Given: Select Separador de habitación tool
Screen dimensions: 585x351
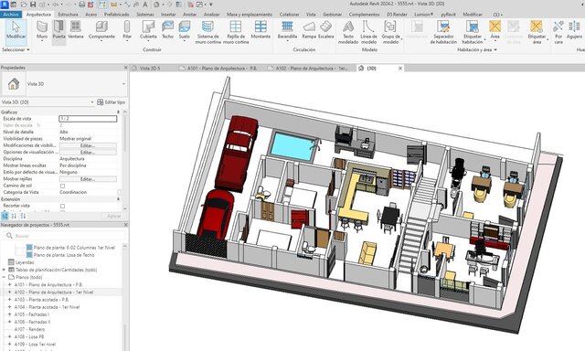Looking at the screenshot, I should coord(443,32).
